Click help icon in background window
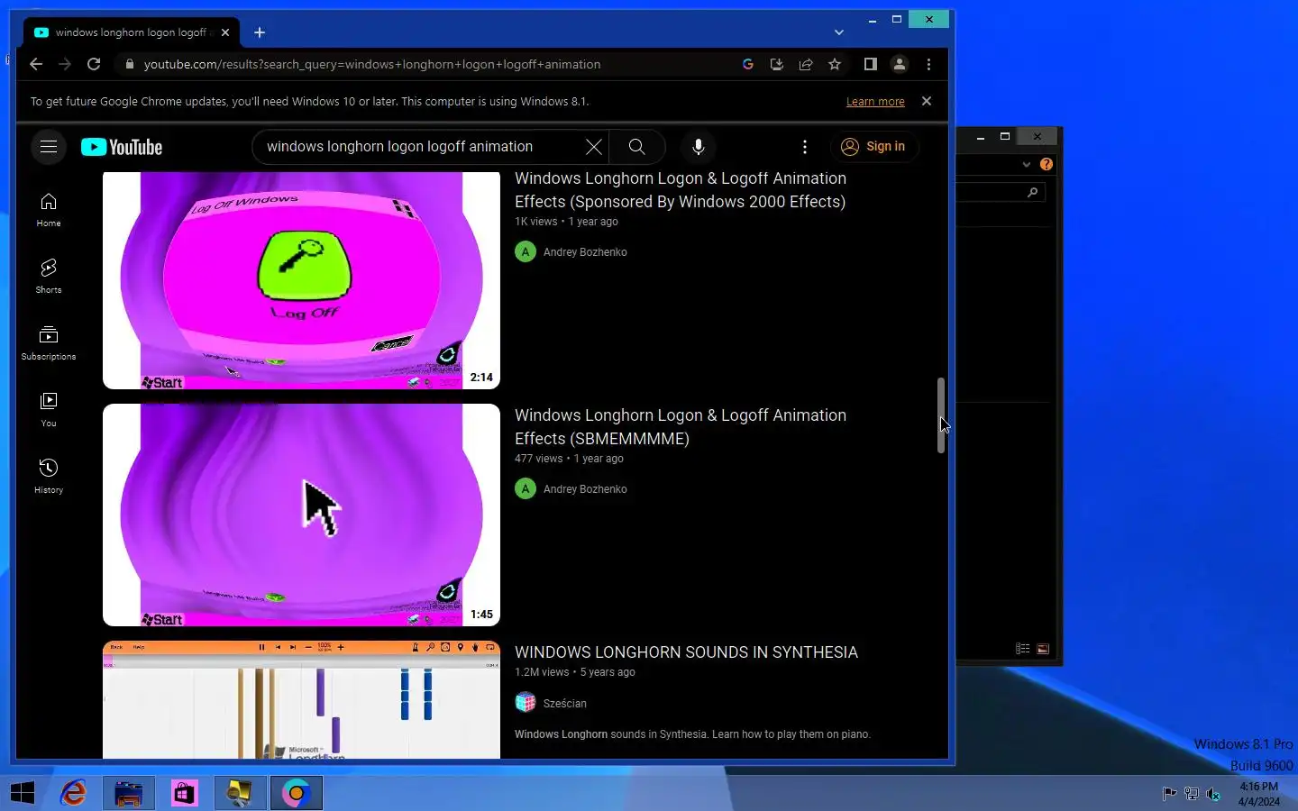Image resolution: width=1298 pixels, height=811 pixels. [x=1047, y=164]
